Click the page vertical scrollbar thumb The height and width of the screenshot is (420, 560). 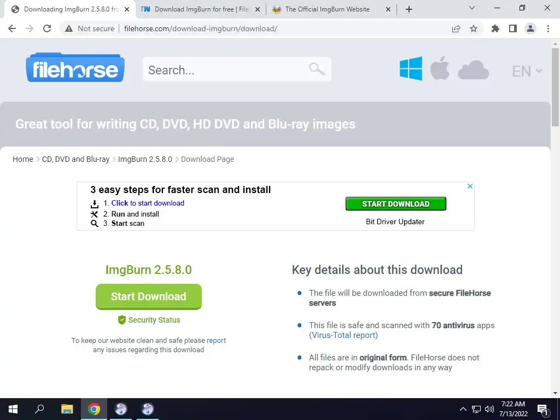(555, 87)
